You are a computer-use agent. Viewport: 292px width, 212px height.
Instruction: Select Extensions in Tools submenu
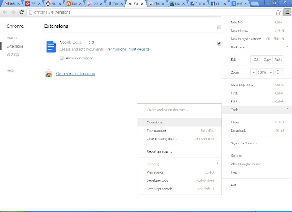point(179,122)
